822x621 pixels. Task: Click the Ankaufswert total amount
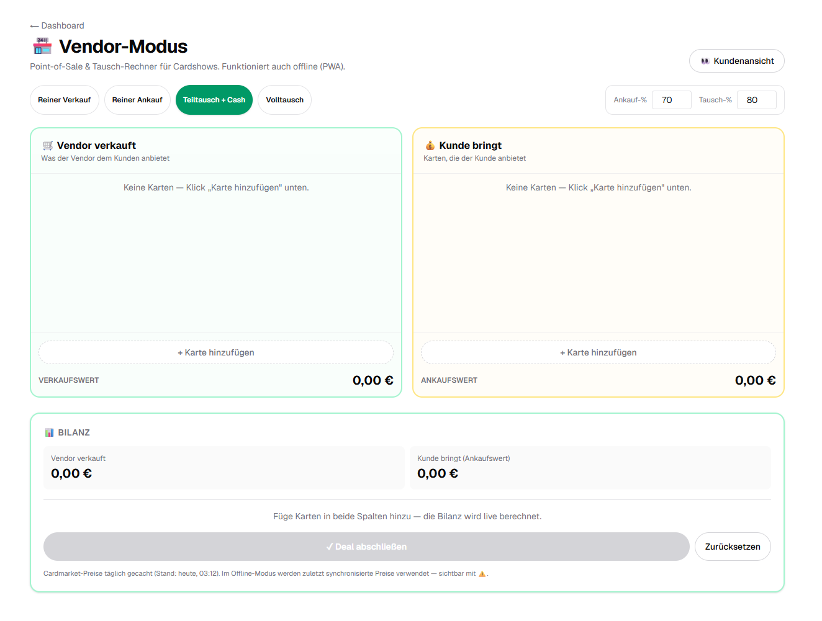(x=756, y=380)
